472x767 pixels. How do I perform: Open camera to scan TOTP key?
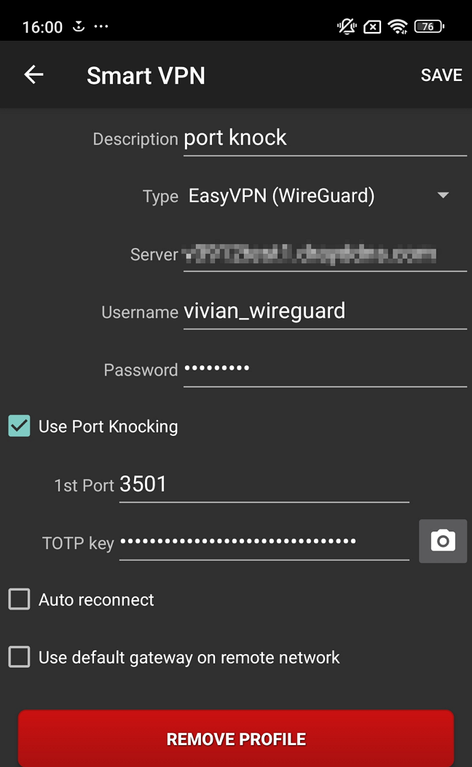point(443,541)
